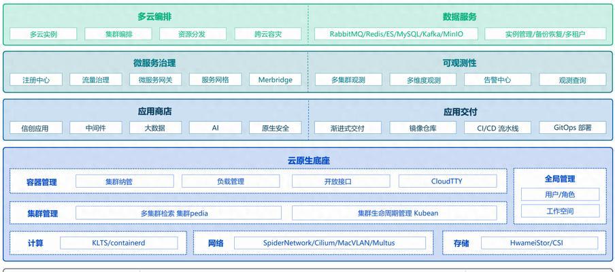Click the 流量治理 box

tap(96, 80)
